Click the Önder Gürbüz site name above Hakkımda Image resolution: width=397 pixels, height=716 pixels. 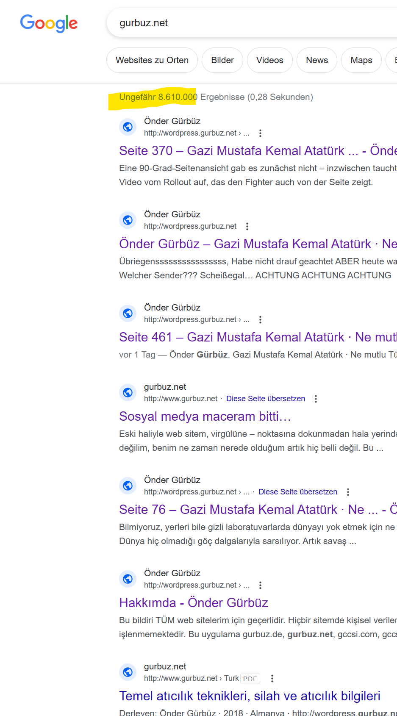172,573
